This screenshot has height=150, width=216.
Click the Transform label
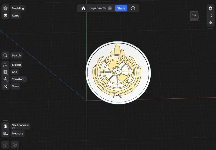click(19, 79)
